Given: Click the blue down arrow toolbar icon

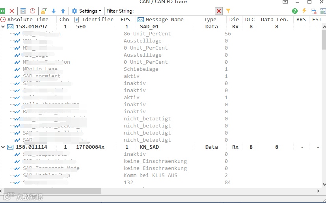Looking at the screenshot, I should (54, 11).
